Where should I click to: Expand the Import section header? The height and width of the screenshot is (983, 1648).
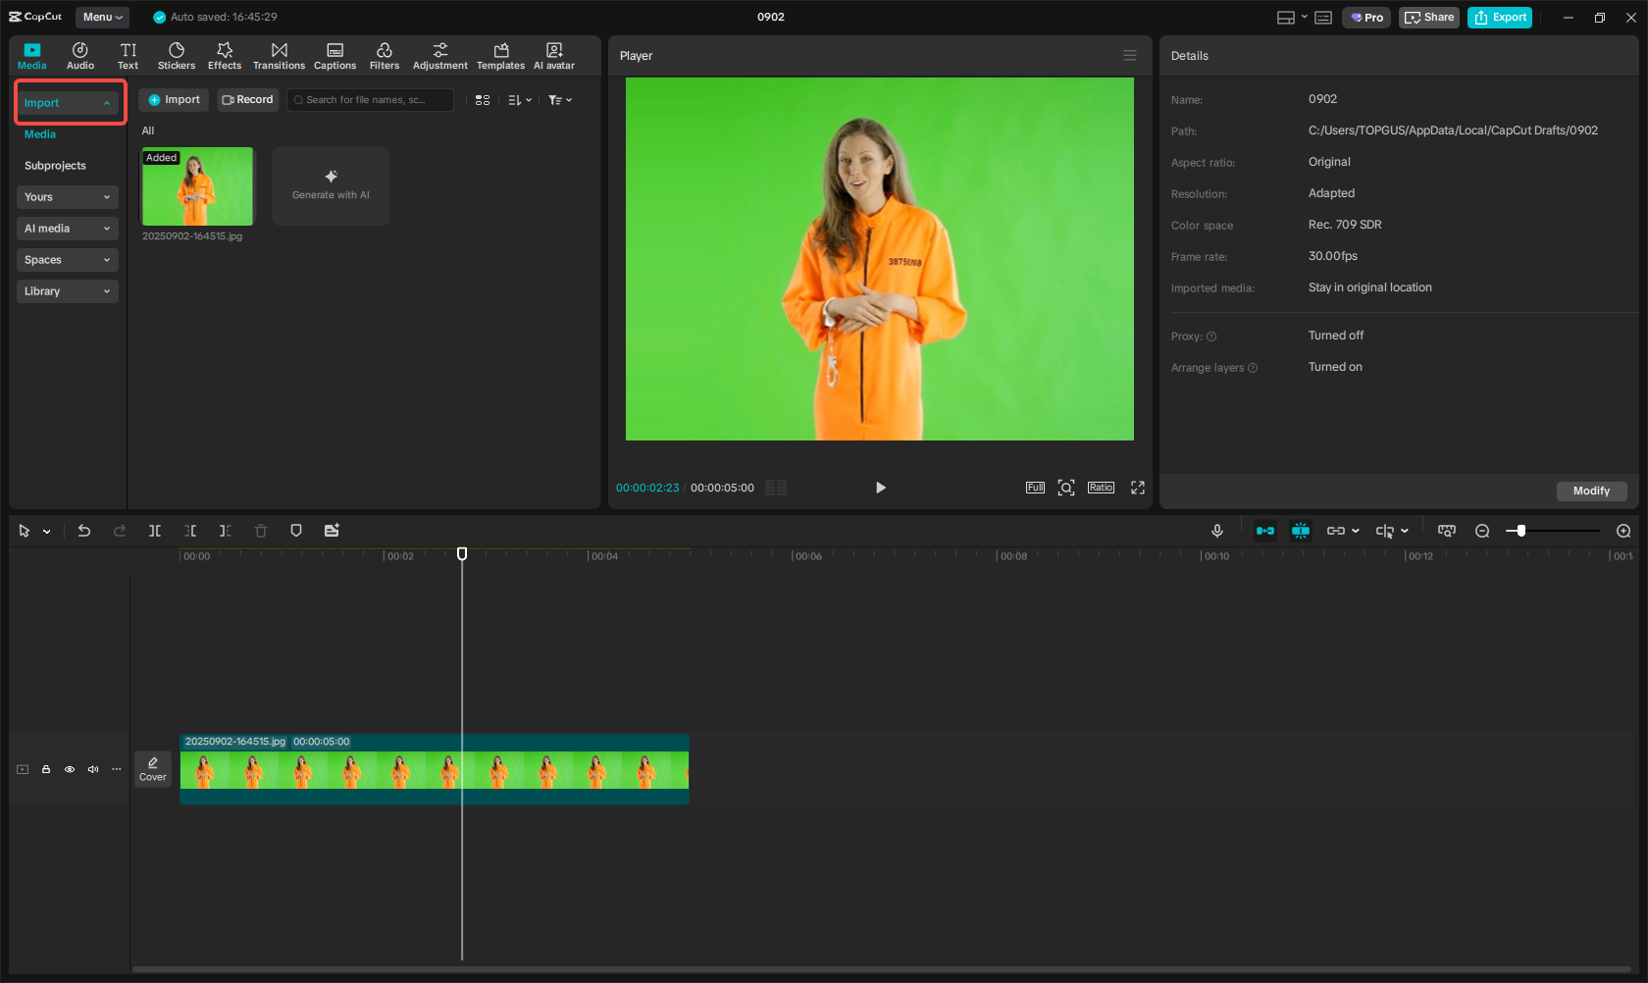(69, 102)
